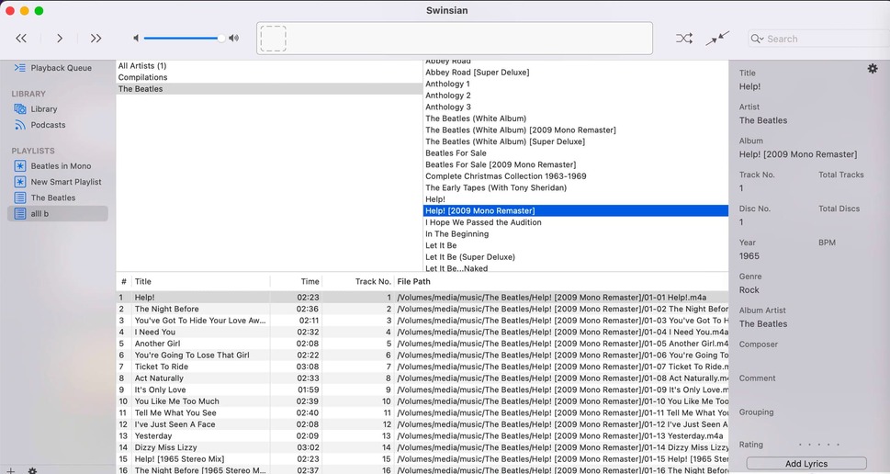Select album Anthology 1
Viewport: 890px width, 474px height.
[x=576, y=84]
